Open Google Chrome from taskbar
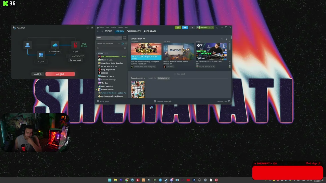 point(127,180)
